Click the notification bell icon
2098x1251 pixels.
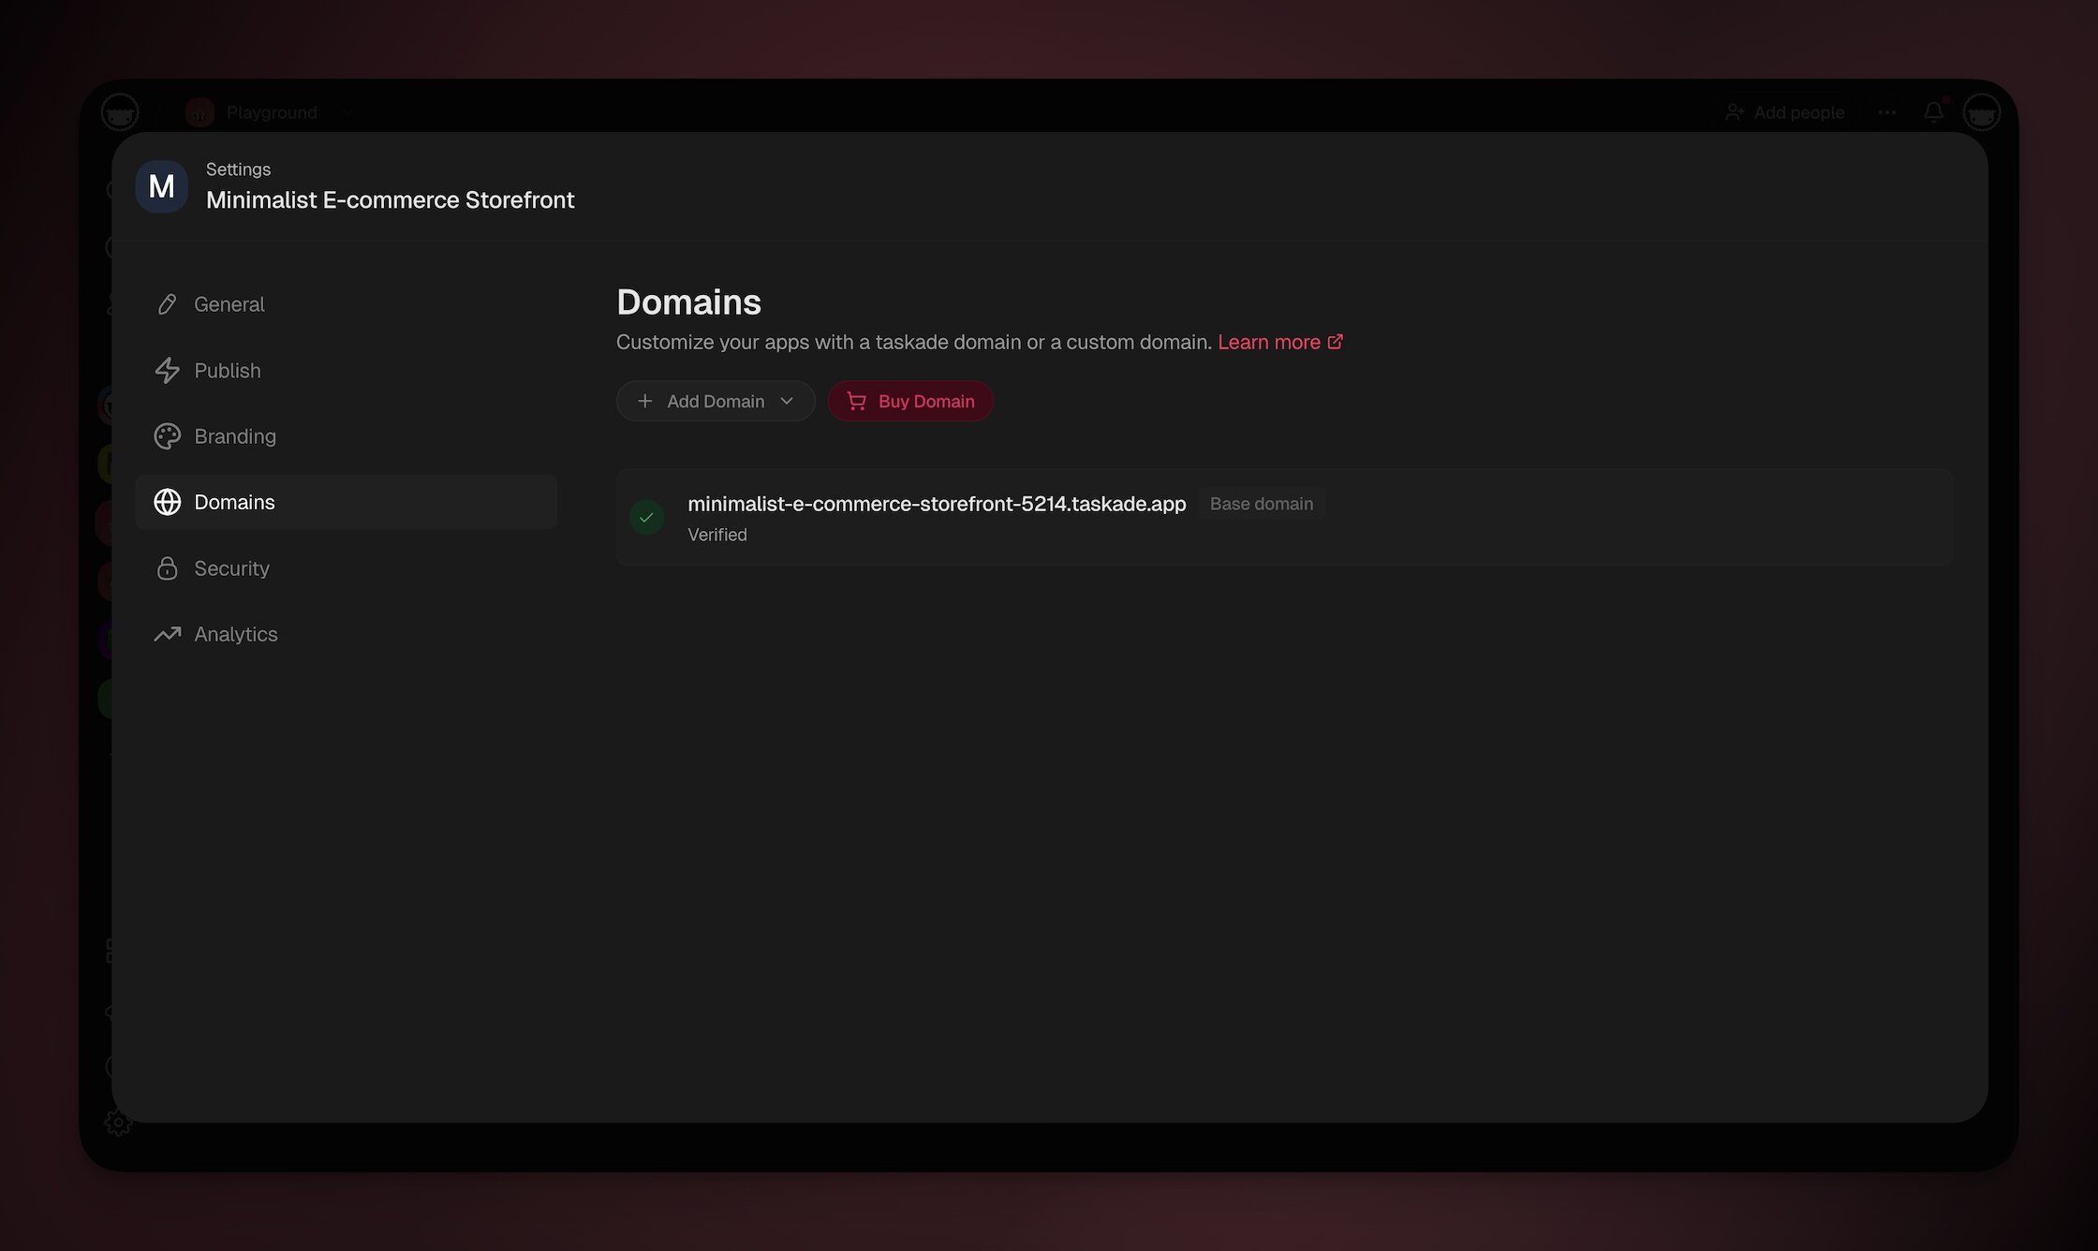pyautogui.click(x=1933, y=111)
